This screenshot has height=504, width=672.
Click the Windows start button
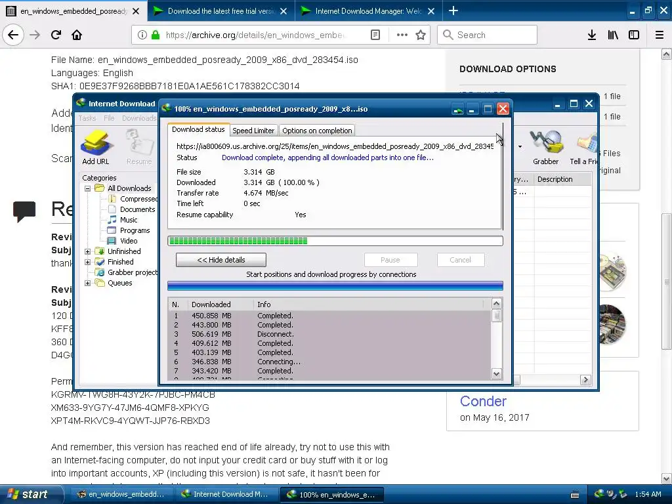tap(31, 494)
